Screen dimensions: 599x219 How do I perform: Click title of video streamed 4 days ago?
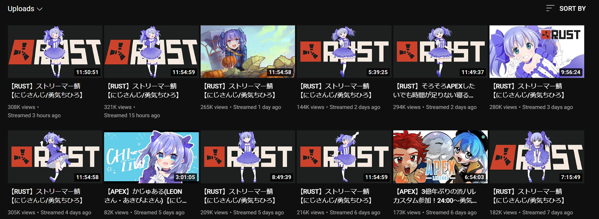coord(46,196)
